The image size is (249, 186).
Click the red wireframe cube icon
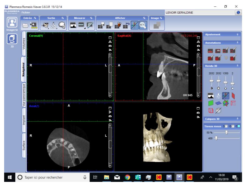(x=210, y=111)
